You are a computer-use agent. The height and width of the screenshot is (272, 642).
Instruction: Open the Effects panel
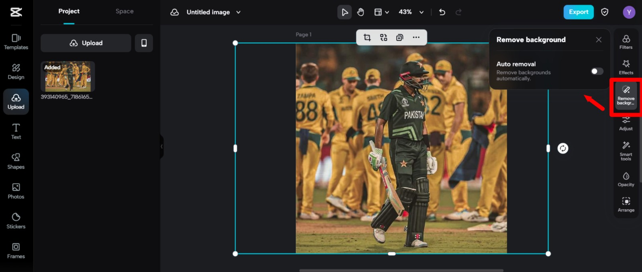tap(626, 67)
